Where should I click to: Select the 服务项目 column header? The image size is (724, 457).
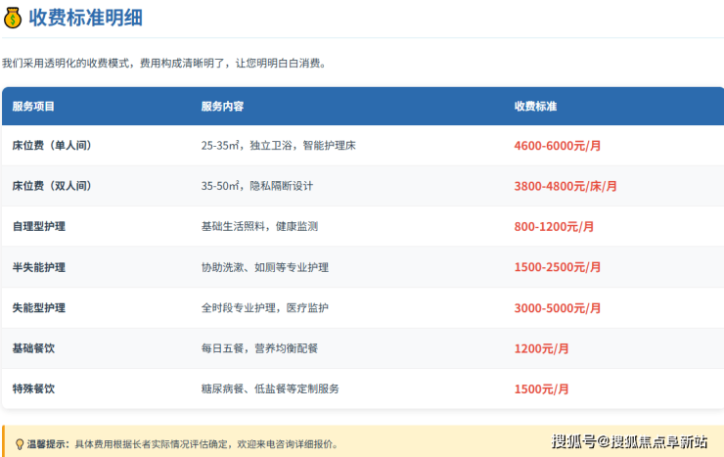33,106
